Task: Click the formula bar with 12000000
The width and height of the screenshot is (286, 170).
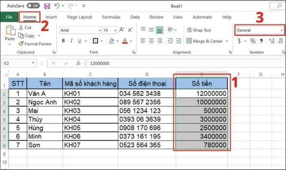Action: (185, 63)
